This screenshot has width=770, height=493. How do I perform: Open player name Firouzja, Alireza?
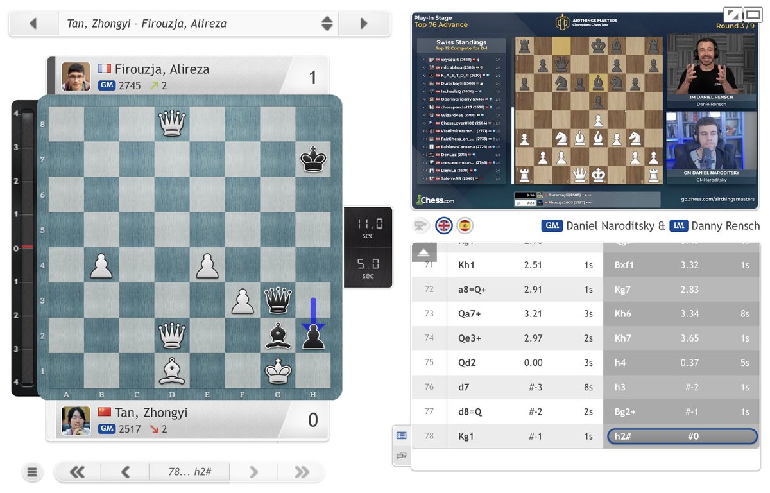(162, 69)
